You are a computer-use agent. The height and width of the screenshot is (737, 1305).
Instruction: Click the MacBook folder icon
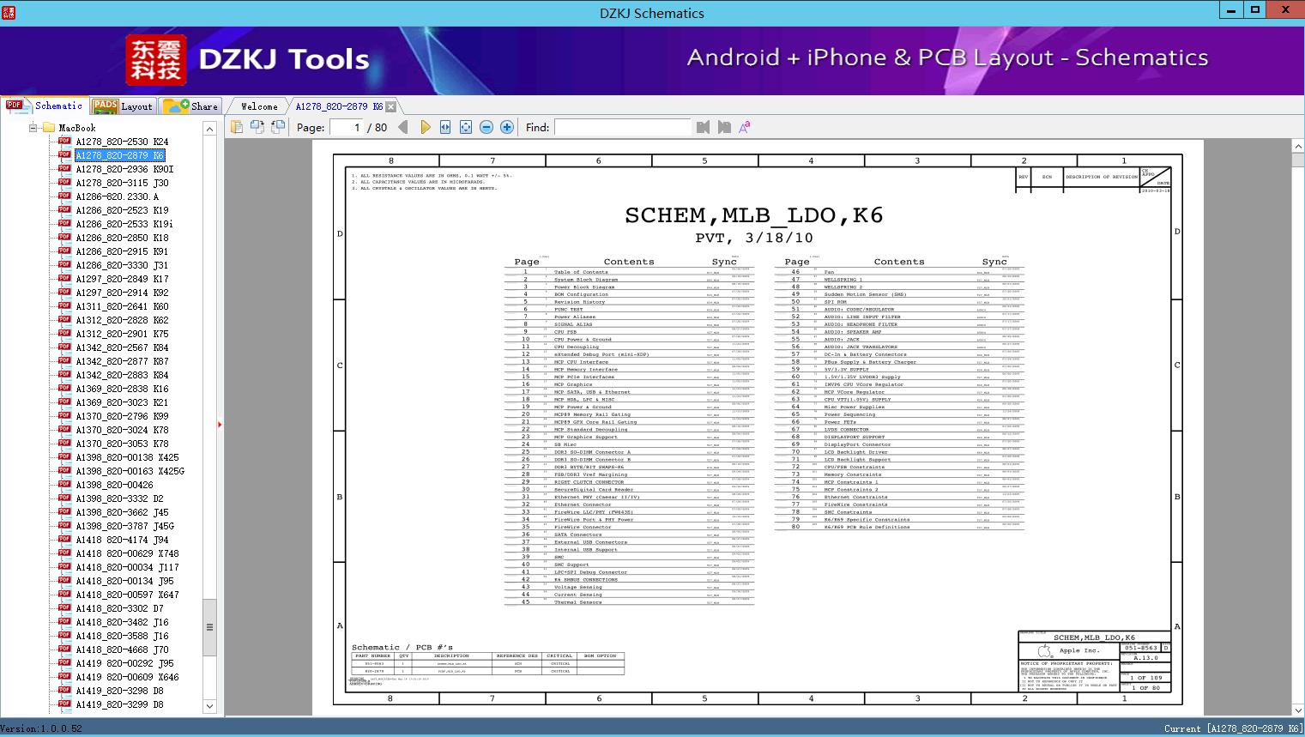coord(48,128)
